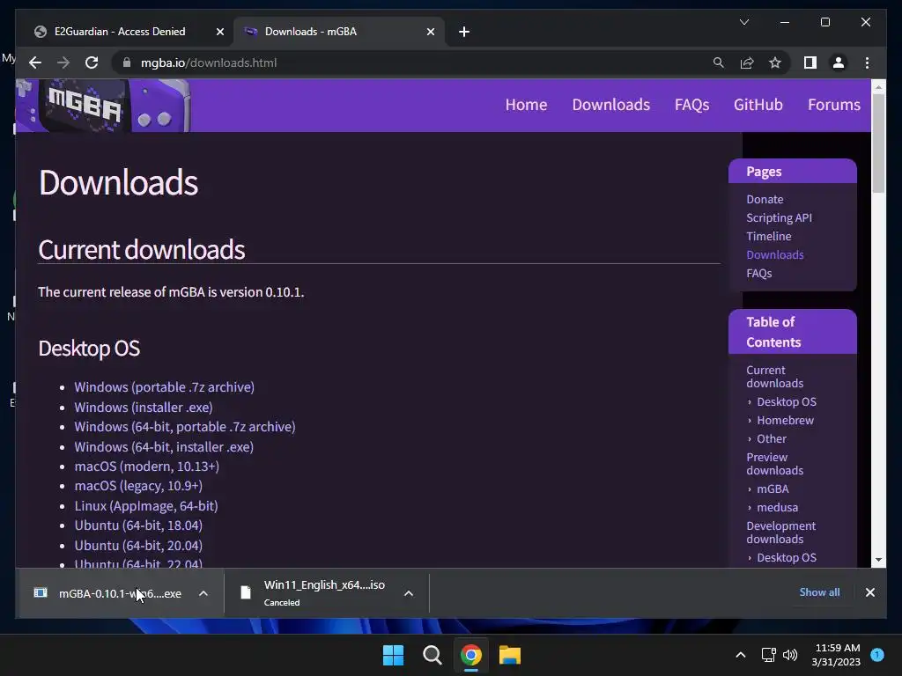
Task: Open Donate in Pages sidebar
Action: coord(765,200)
